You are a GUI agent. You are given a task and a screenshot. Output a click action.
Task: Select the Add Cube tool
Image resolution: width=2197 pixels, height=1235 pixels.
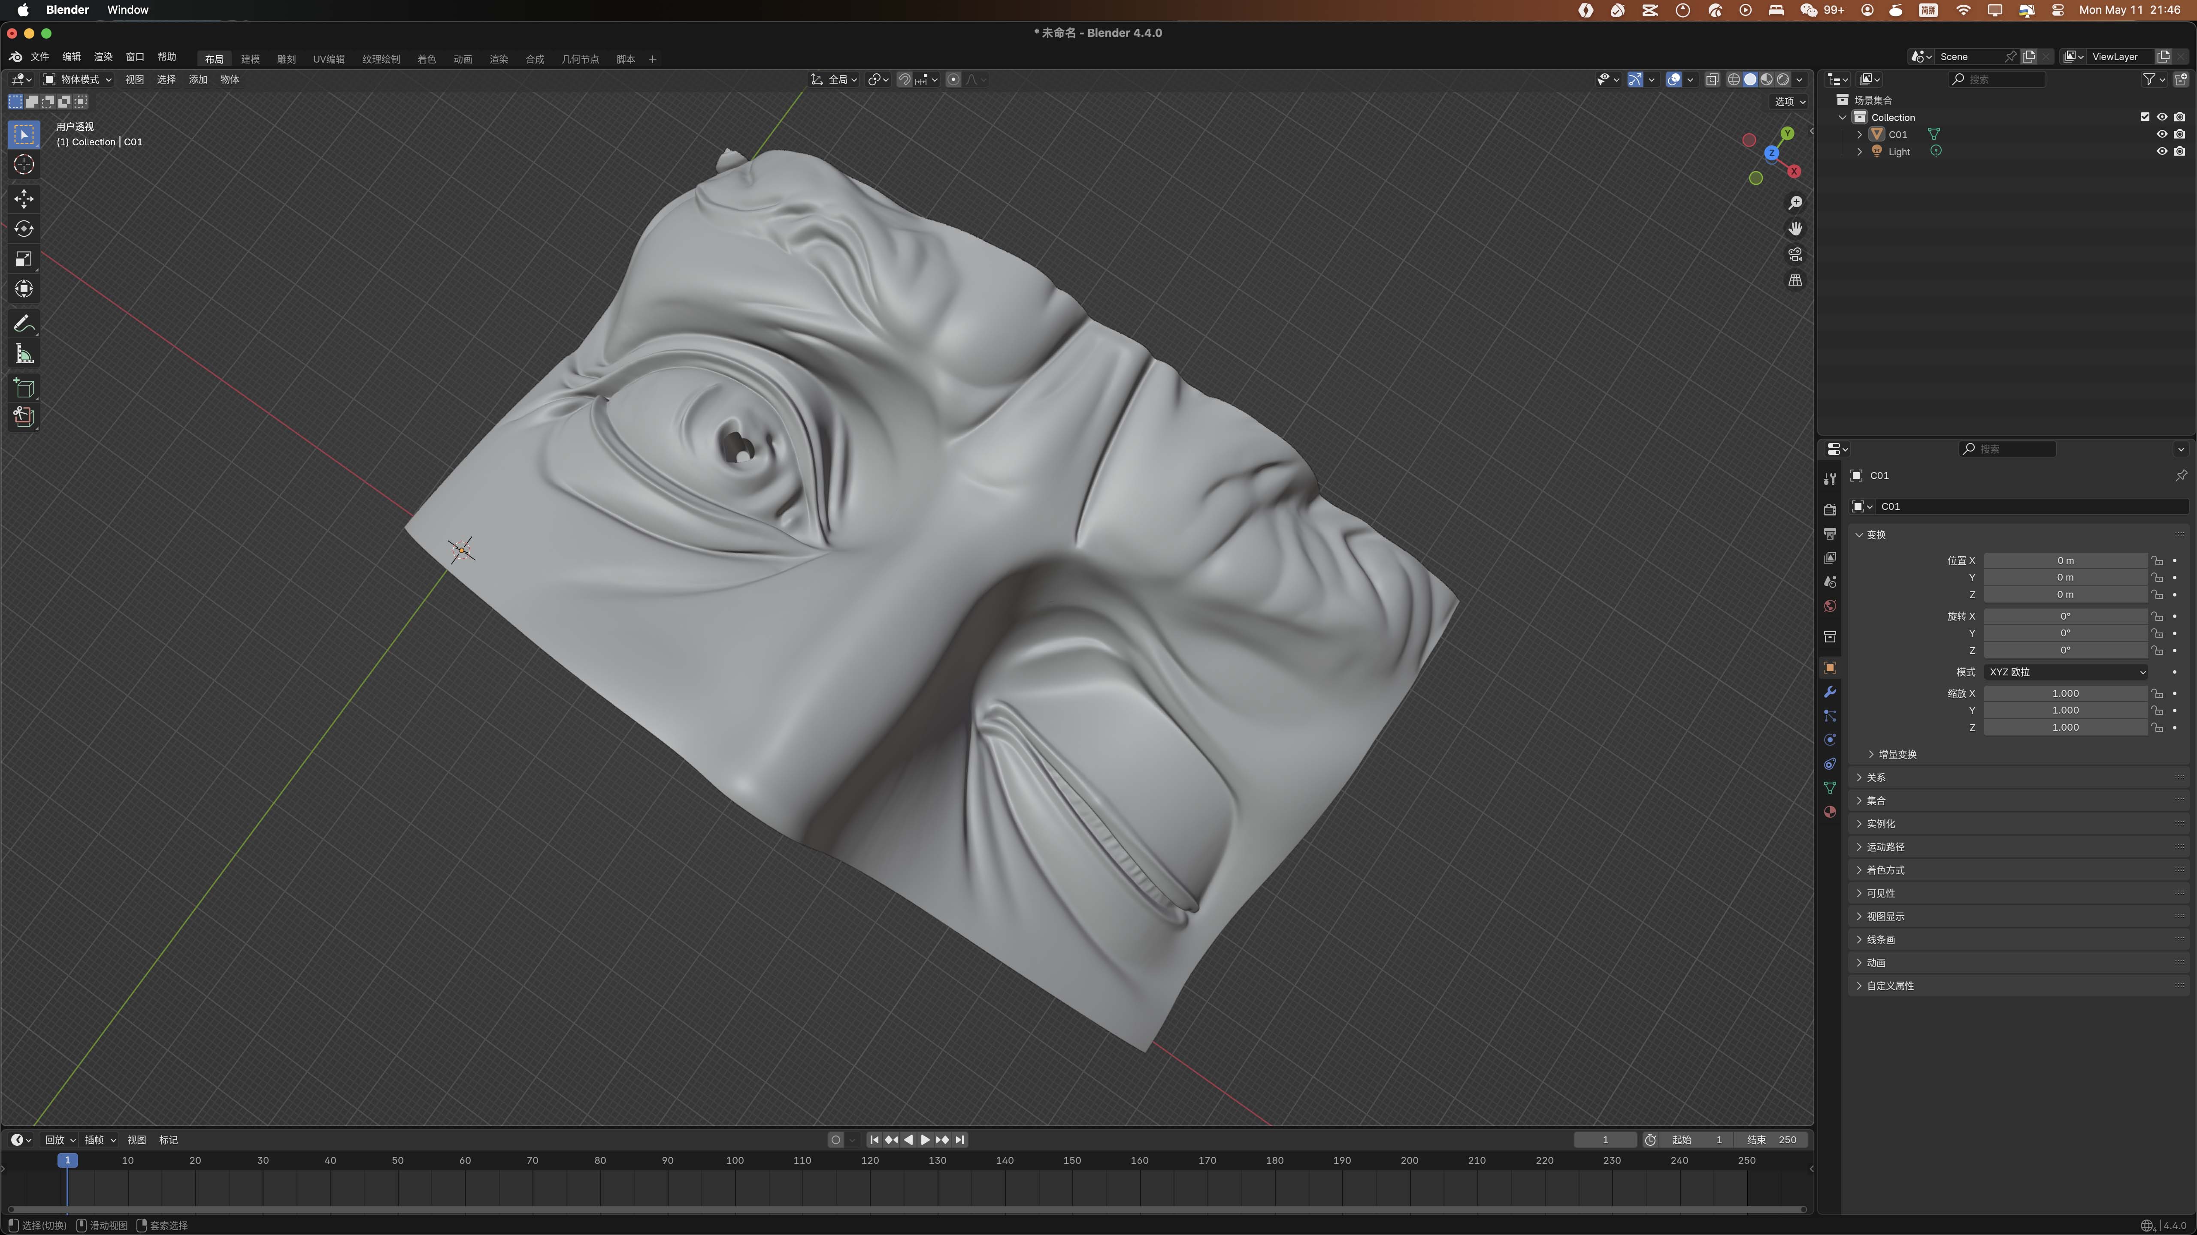24,388
